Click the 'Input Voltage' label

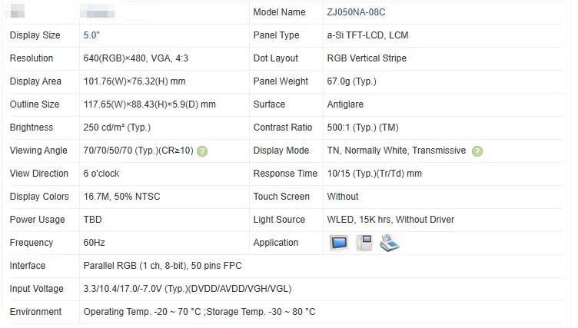[36, 289]
